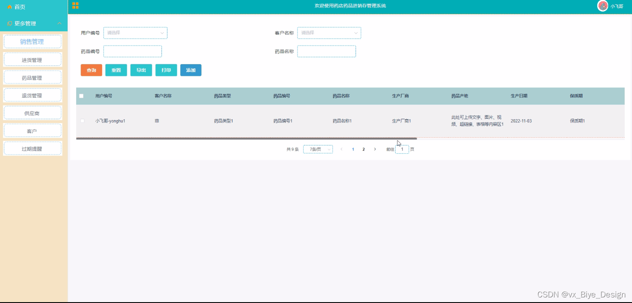Screen dimensions: 632x303
Task: Click the cell 小飞哥-yonghu1
Action: click(110, 121)
